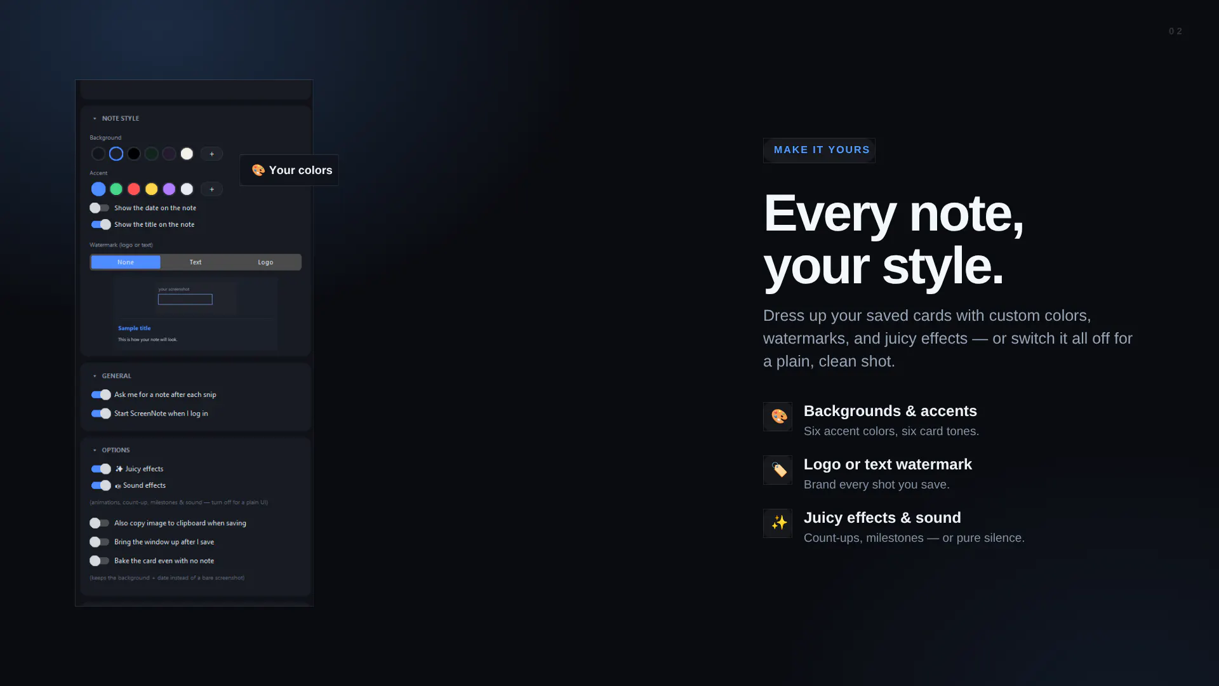Click the 'animations, count-up, milestones & sound' hint
The image size is (1219, 686).
pos(178,502)
